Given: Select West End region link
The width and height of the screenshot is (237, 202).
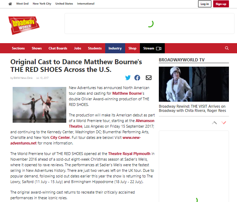Looking at the screenshot, I should (22, 4).
